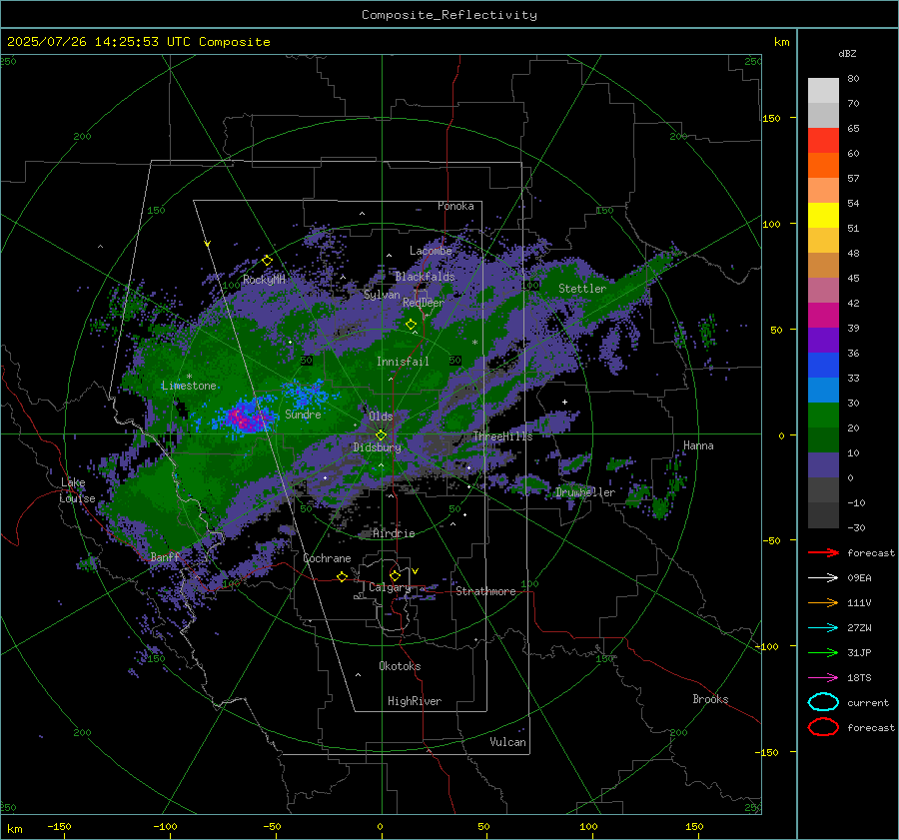Click the 'Sylvan' map label
899x840 pixels.
point(382,295)
